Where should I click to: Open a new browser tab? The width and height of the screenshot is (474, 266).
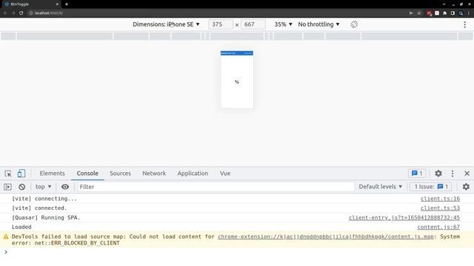coord(67,4)
